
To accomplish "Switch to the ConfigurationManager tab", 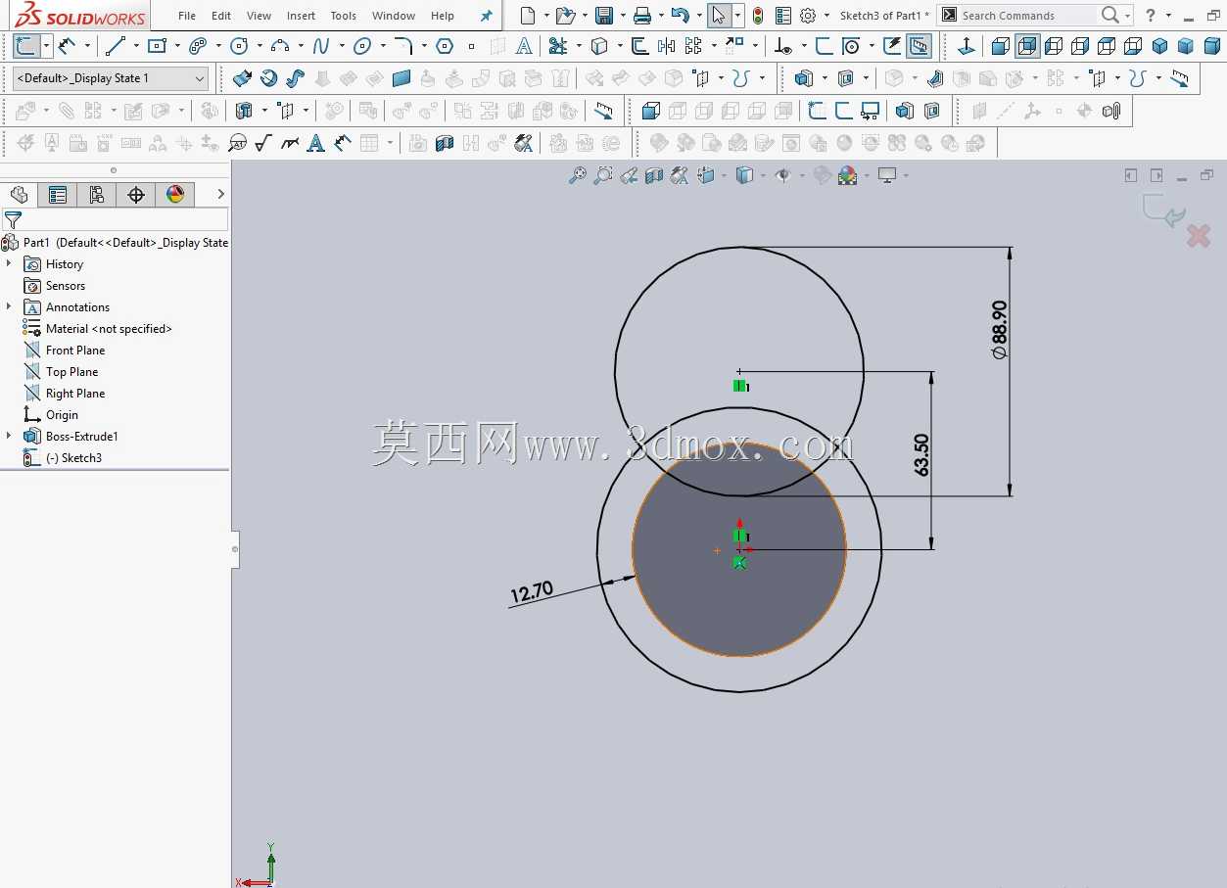I will coord(97,195).
